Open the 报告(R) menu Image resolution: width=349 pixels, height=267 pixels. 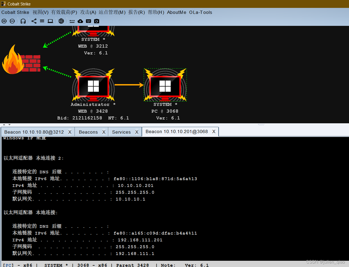pyautogui.click(x=137, y=12)
